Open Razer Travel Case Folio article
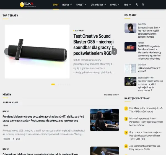 (x=145, y=136)
